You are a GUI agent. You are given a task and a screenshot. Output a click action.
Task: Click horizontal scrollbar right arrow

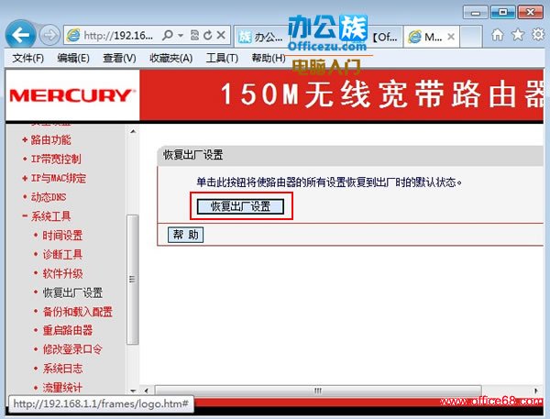tap(536, 391)
